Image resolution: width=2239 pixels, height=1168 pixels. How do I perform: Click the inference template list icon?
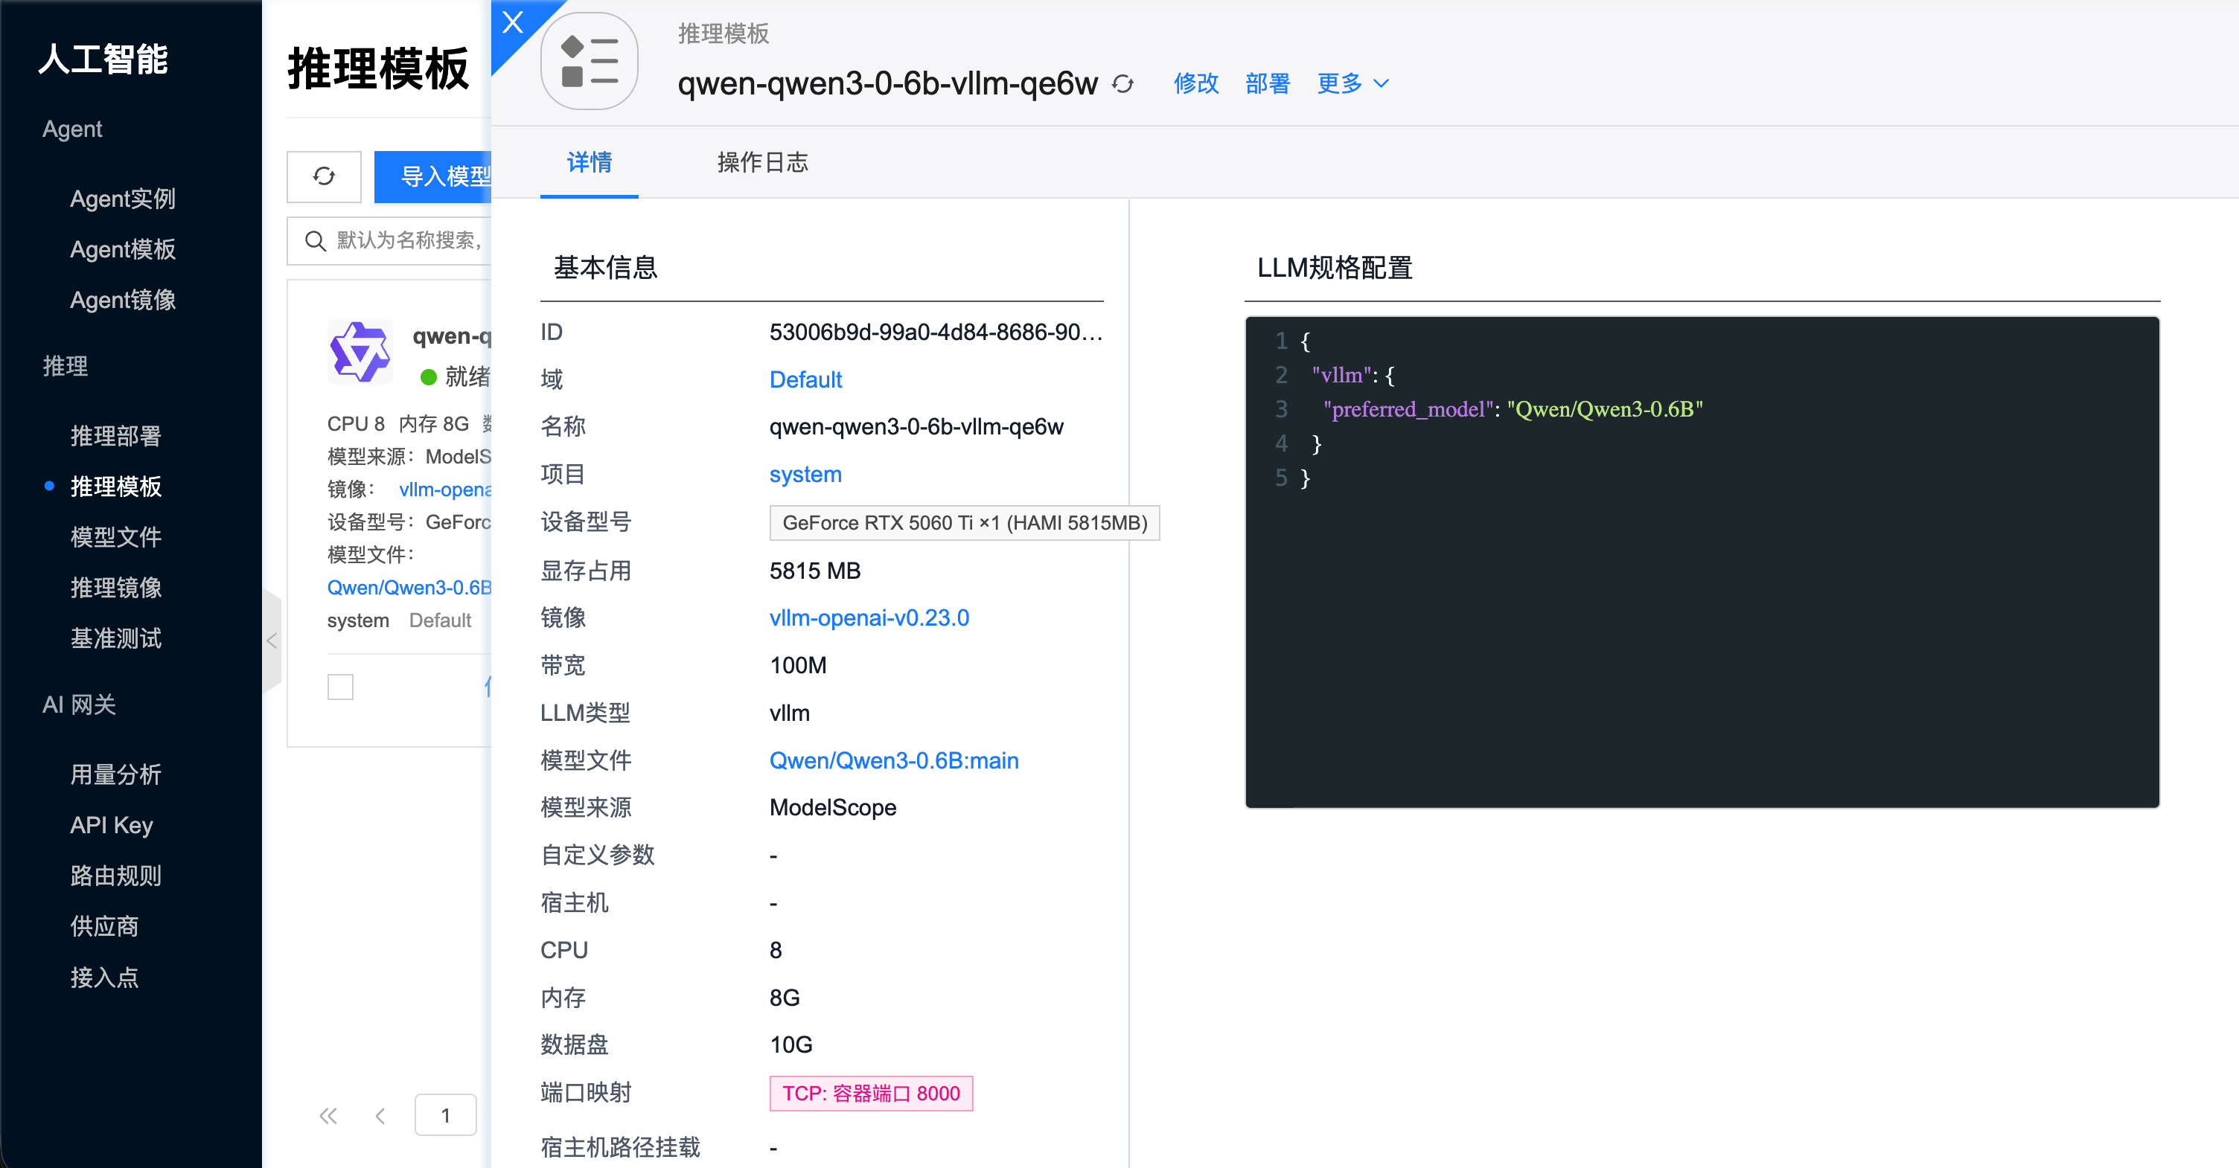pyautogui.click(x=590, y=61)
